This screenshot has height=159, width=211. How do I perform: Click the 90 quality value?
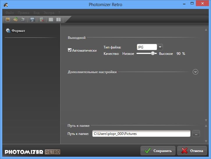pyautogui.click(x=178, y=54)
